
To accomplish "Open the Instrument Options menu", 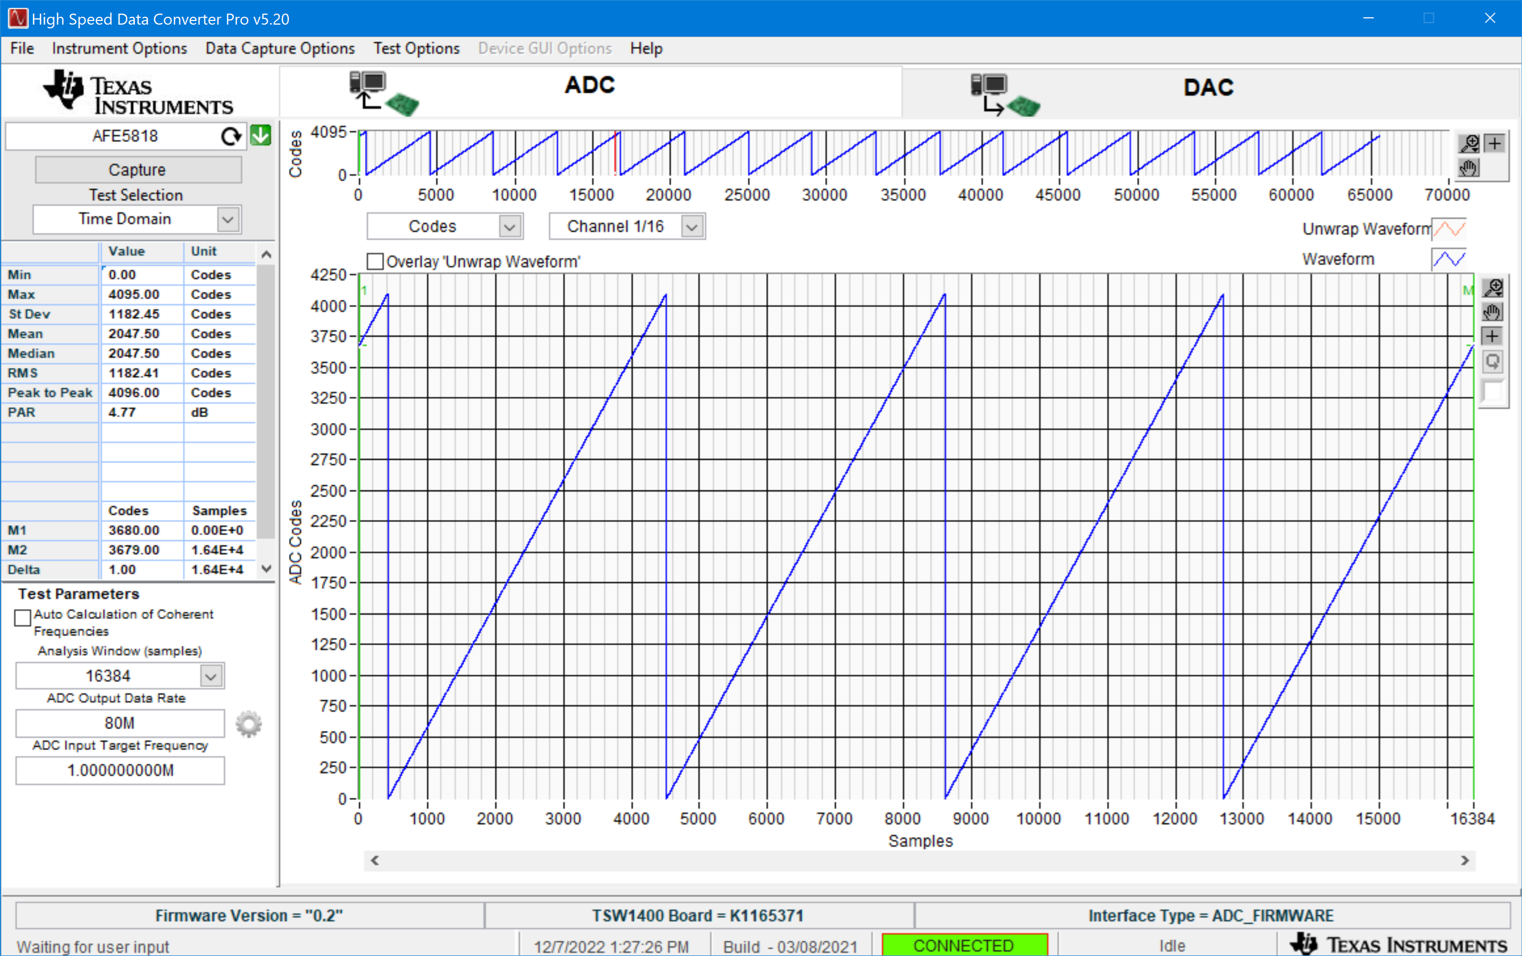I will (x=120, y=49).
